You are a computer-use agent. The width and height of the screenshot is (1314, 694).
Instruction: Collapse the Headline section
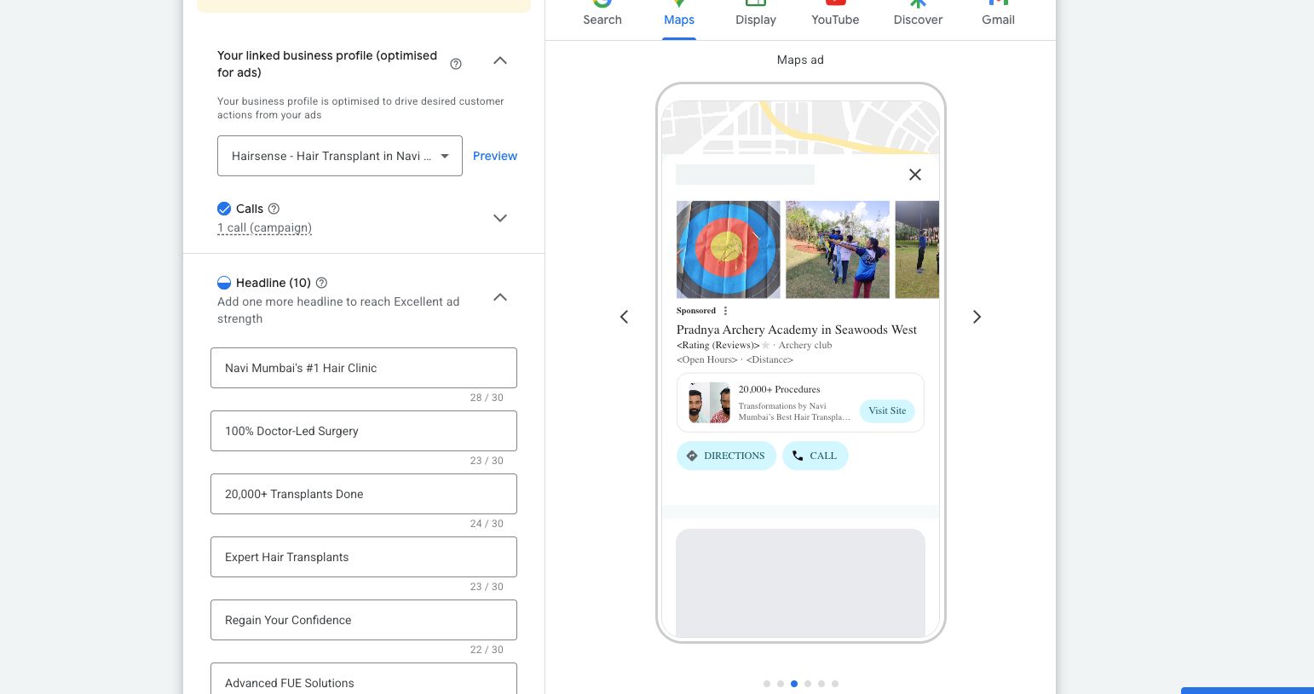tap(500, 297)
